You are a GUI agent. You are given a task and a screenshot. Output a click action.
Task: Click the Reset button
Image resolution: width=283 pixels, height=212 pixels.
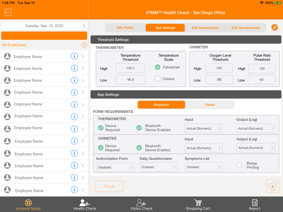tap(109, 186)
